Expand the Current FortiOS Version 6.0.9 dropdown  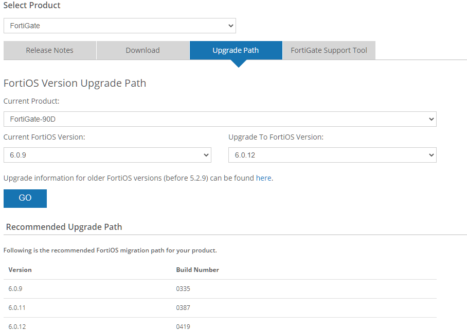pyautogui.click(x=107, y=155)
